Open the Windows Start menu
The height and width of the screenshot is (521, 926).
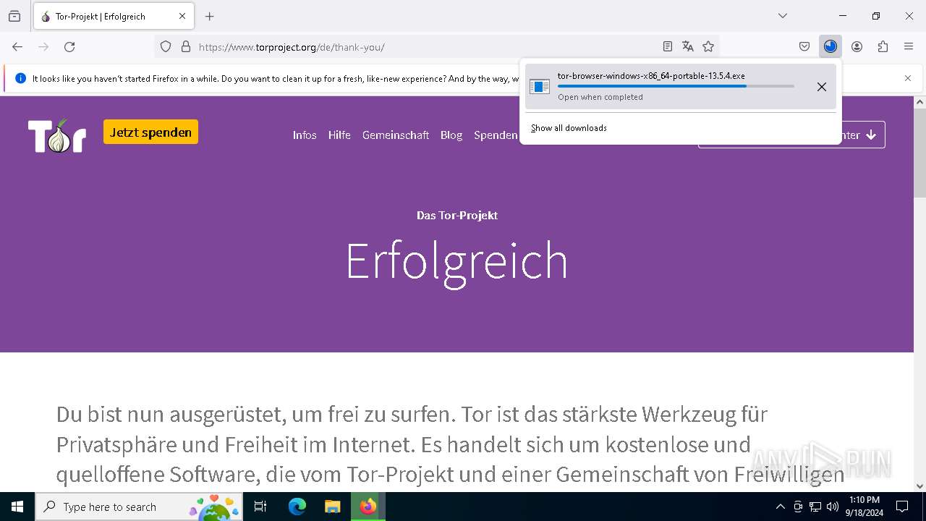[17, 507]
